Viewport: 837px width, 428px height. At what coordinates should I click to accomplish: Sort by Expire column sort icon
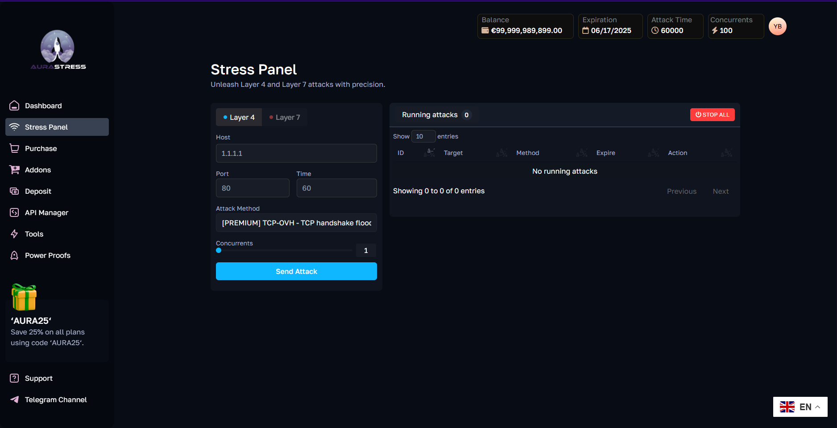[x=654, y=153]
